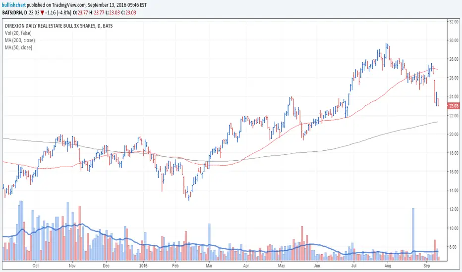Viewport: 462px width, 272px height.
Task: Click the May date axis label
Action: [x=282, y=266]
